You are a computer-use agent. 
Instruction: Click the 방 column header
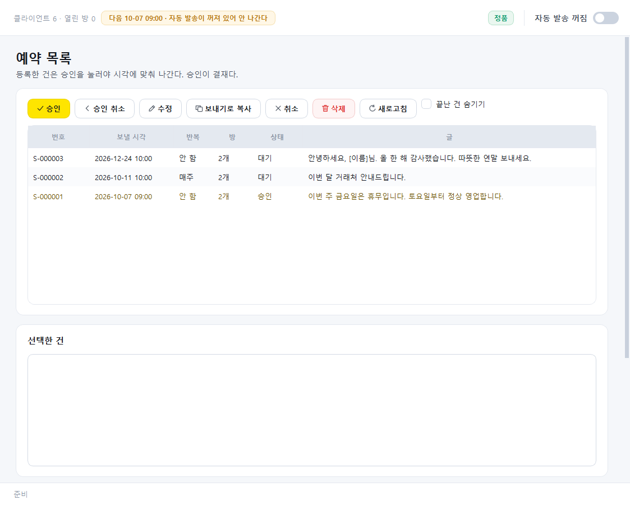click(x=232, y=137)
